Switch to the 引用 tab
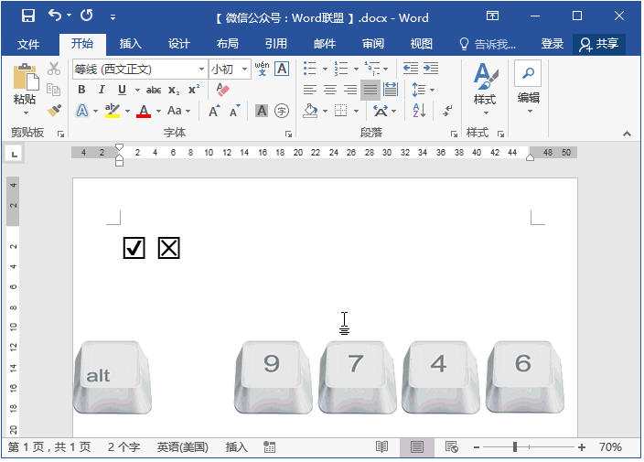This screenshot has height=462, width=644. tap(275, 44)
